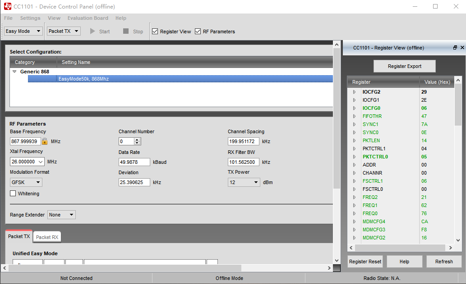Expand the IOCFG0 register row
Viewport: 466px width, 284px height.
pyautogui.click(x=354, y=108)
